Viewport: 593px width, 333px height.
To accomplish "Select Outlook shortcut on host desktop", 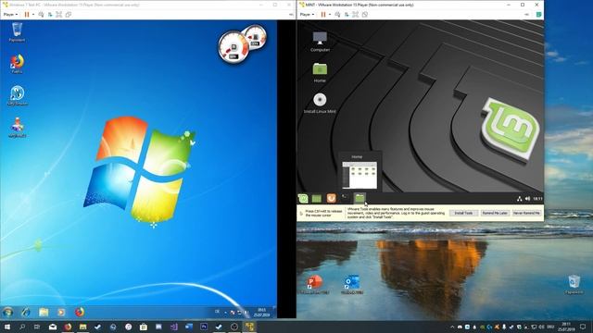I will pyautogui.click(x=352, y=285).
